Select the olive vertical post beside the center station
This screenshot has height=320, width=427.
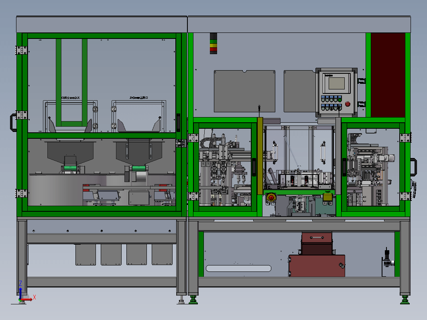[260, 156]
